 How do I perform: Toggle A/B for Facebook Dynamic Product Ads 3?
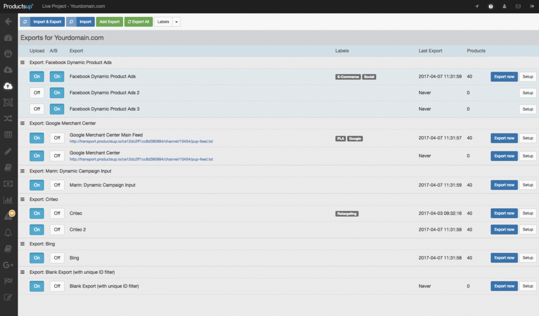tap(57, 109)
